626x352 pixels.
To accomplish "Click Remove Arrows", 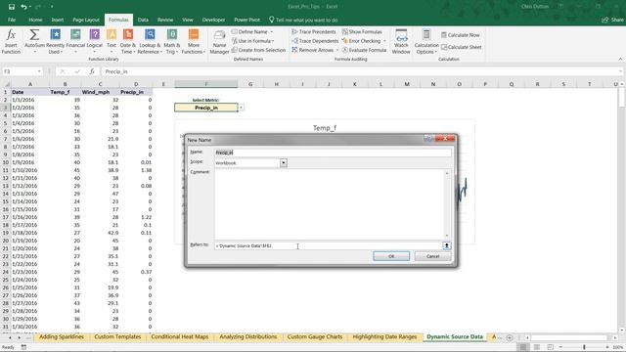I will pyautogui.click(x=315, y=50).
